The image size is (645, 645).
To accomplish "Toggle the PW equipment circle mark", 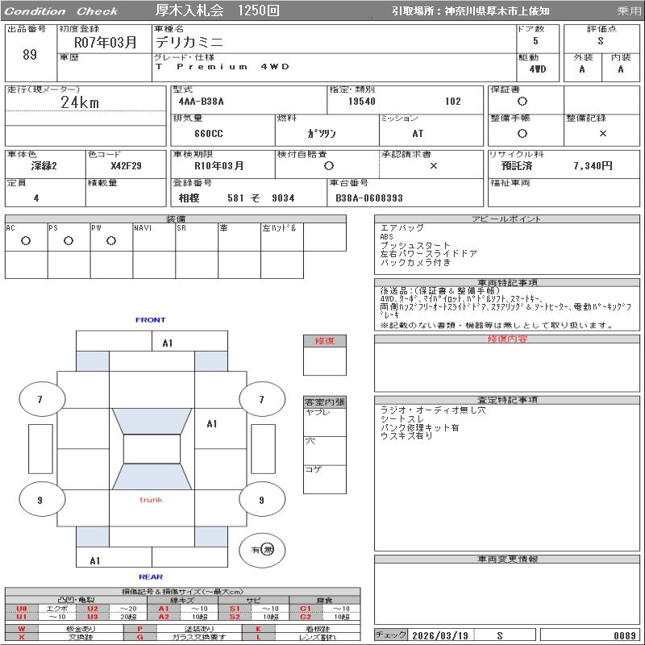I will [x=111, y=240].
